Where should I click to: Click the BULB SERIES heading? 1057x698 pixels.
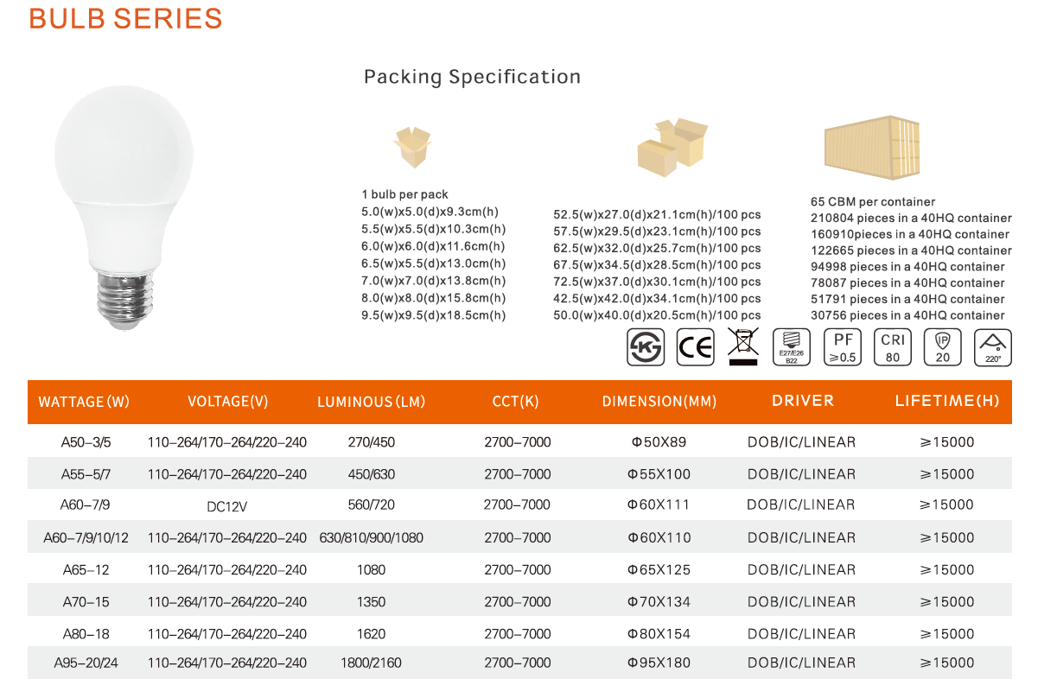(x=125, y=18)
